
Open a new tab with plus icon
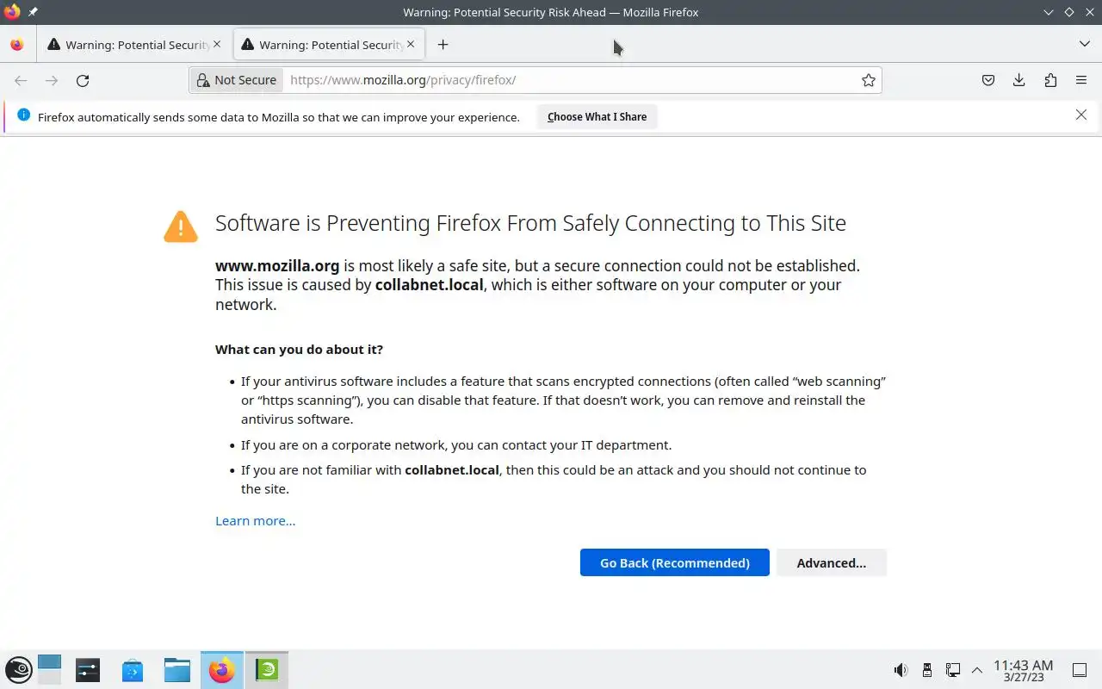point(443,45)
